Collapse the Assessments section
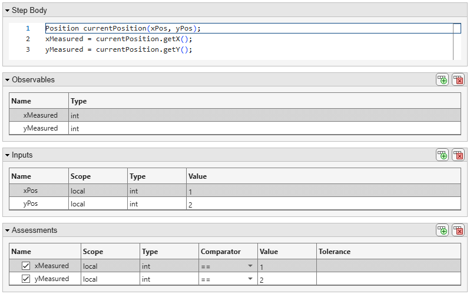The image size is (470, 294). pos(8,230)
